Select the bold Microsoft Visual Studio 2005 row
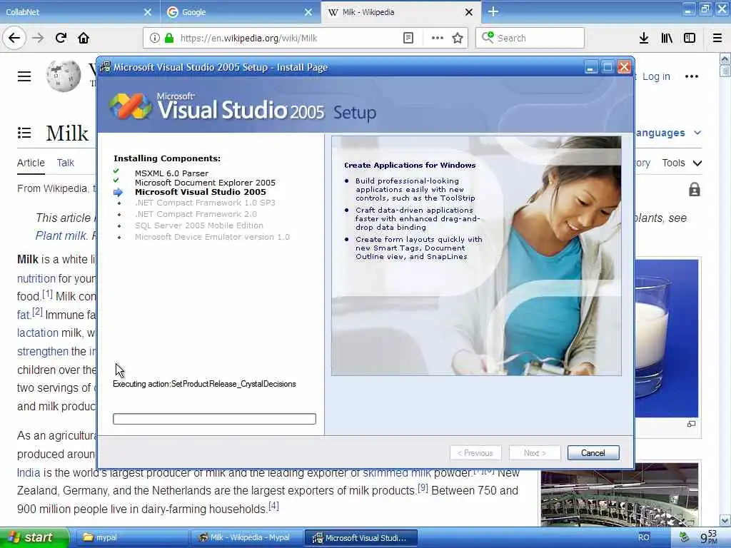 point(201,191)
